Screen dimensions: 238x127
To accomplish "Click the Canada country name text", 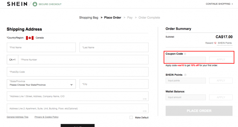I will pyautogui.click(x=40, y=38).
